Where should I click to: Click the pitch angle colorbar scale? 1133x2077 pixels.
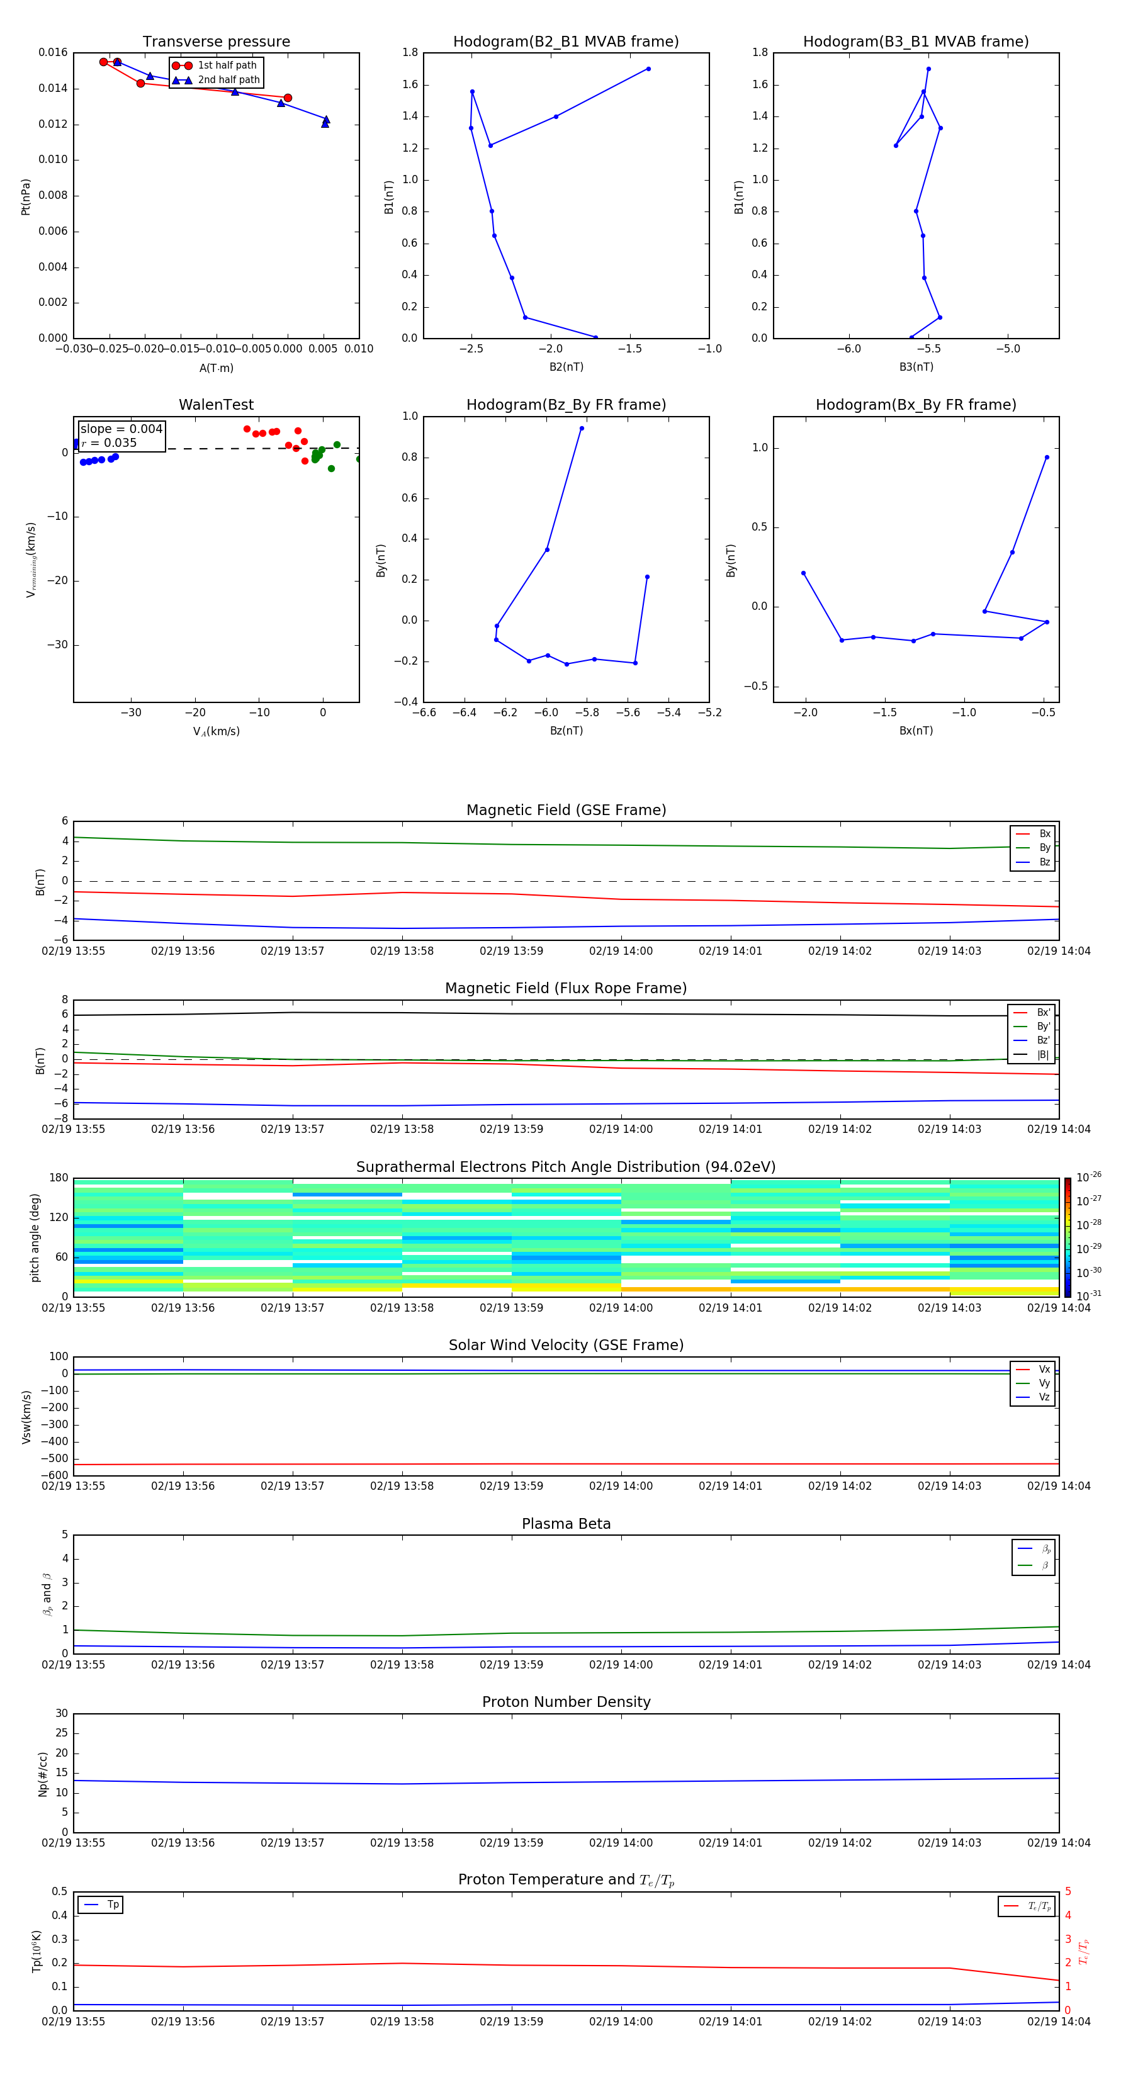click(1068, 1236)
